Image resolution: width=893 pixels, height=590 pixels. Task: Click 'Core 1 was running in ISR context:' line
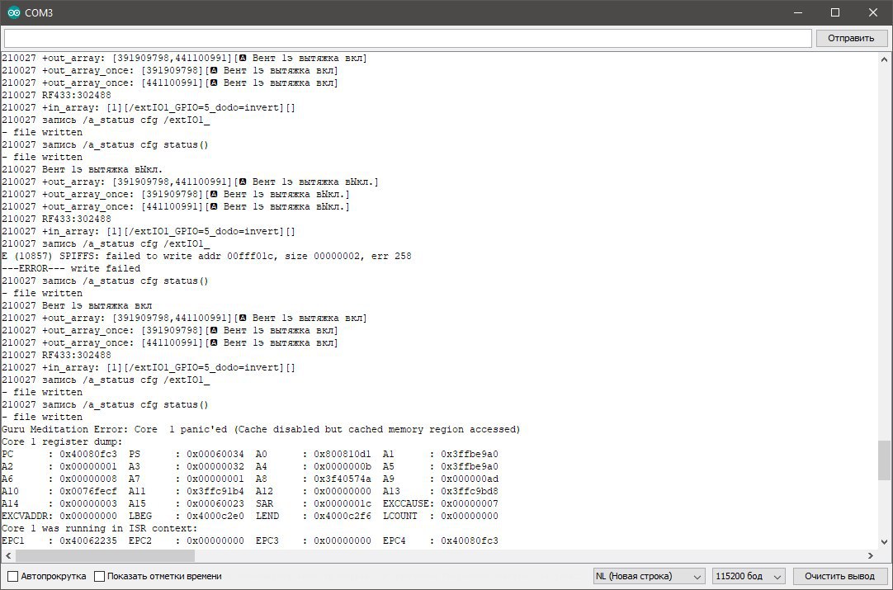pos(100,528)
